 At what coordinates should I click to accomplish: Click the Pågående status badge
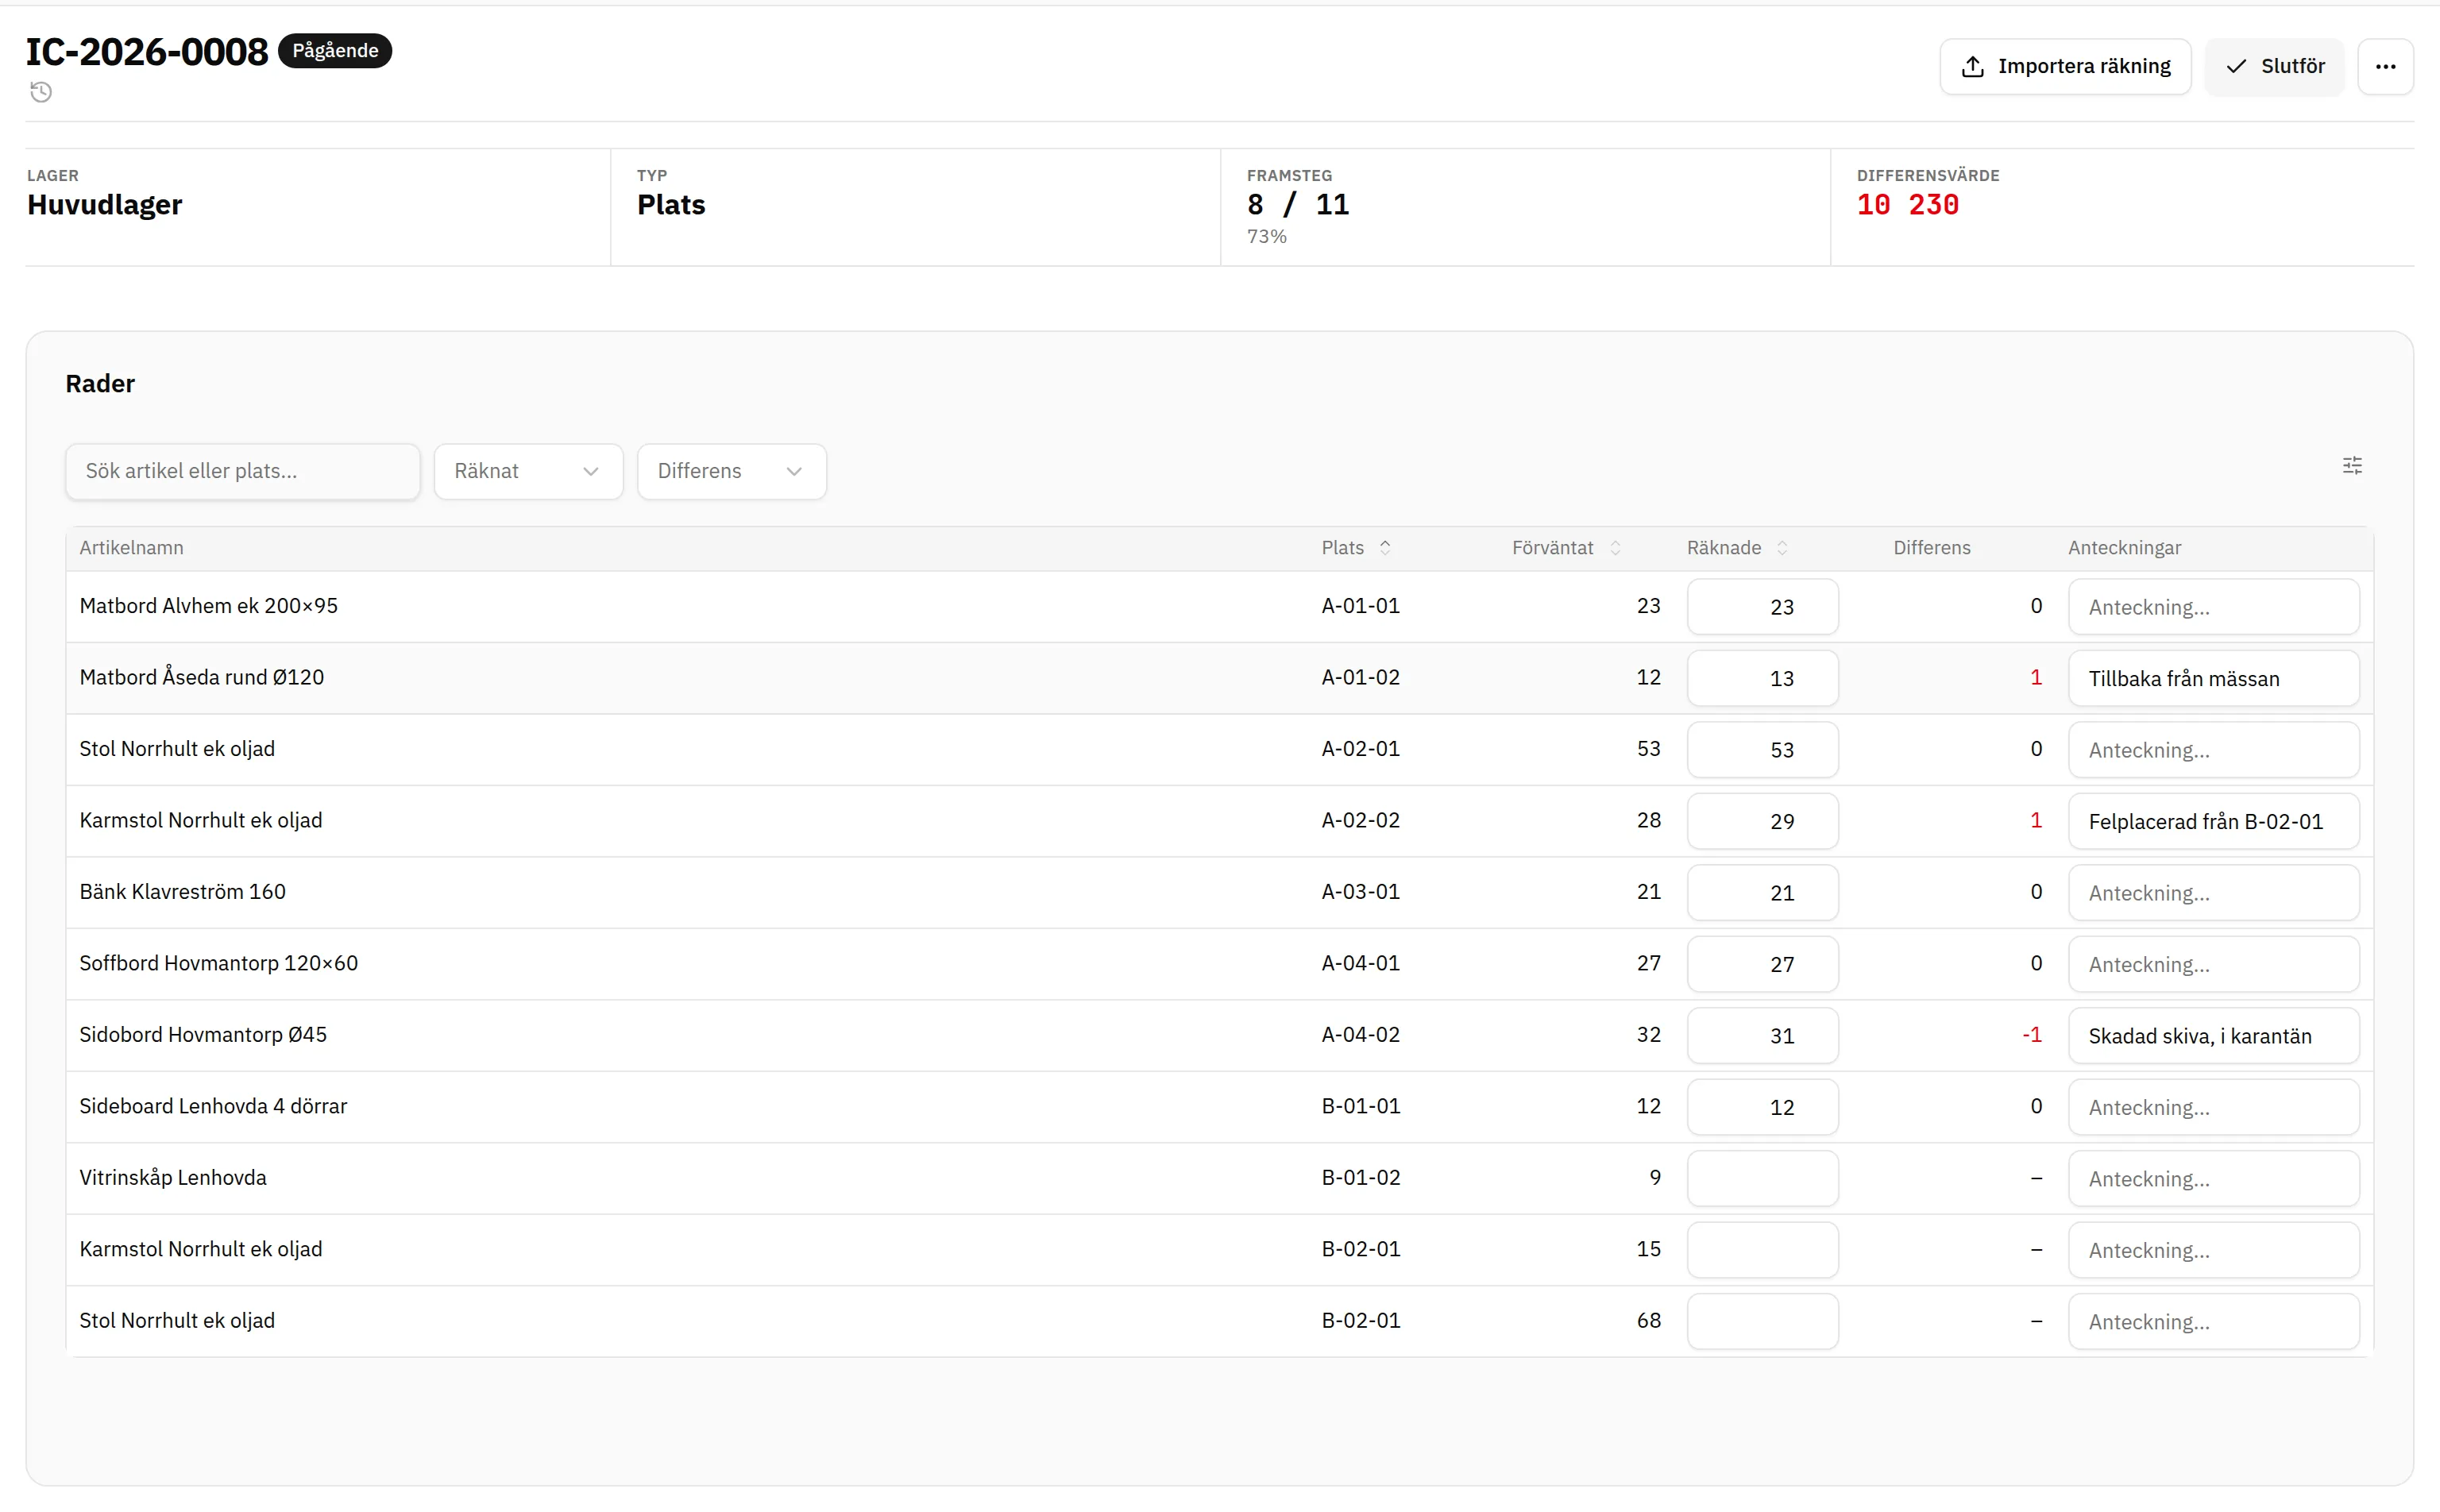click(335, 51)
